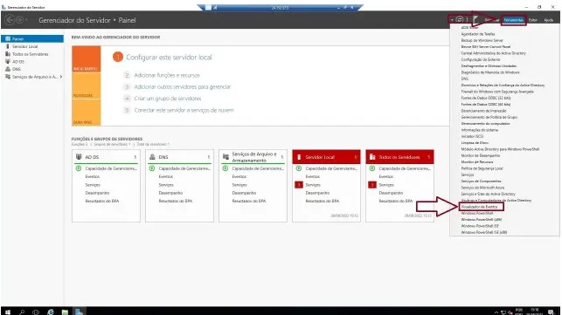The width and height of the screenshot is (562, 315).
Task: Refresh the Server Manager dashboard
Action: [x=460, y=20]
